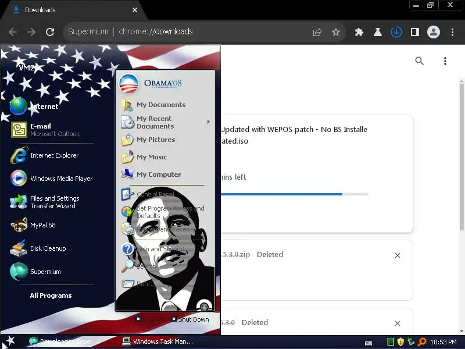Click the security shield tray icon

coord(400,341)
